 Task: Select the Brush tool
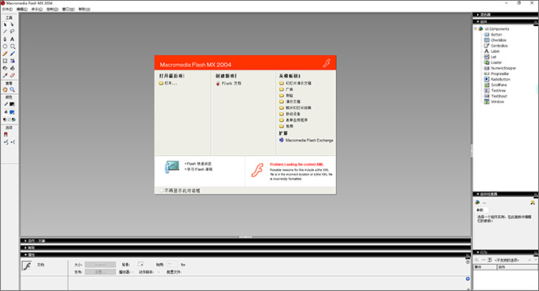13,54
